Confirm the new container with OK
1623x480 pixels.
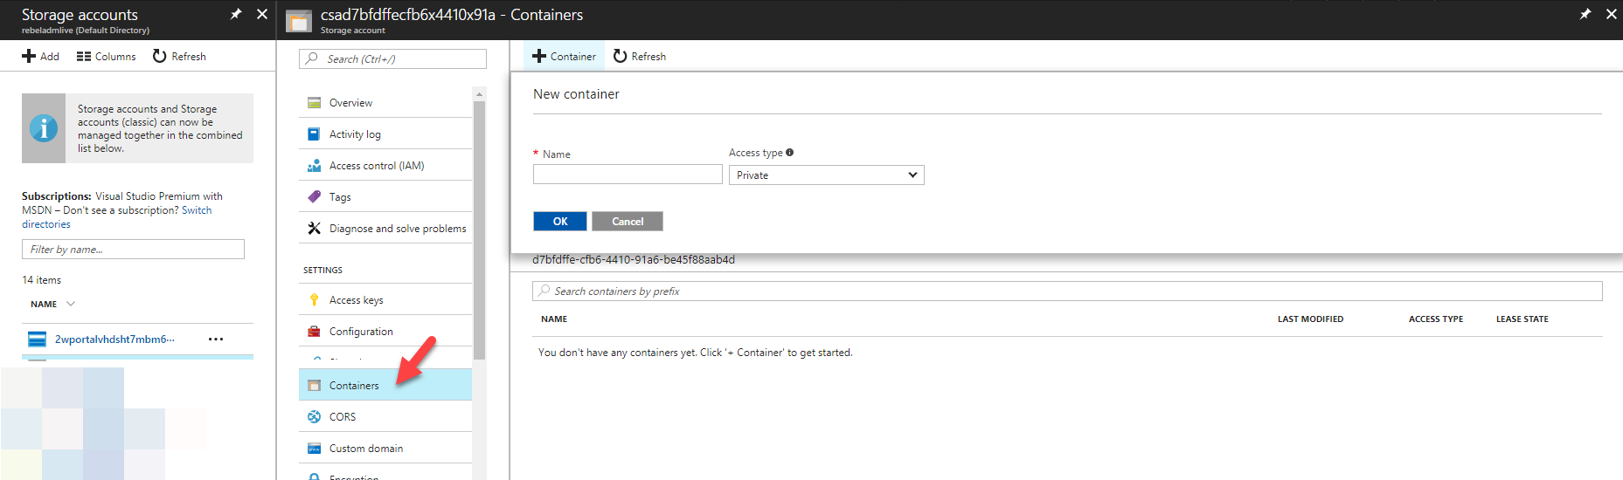coord(560,222)
